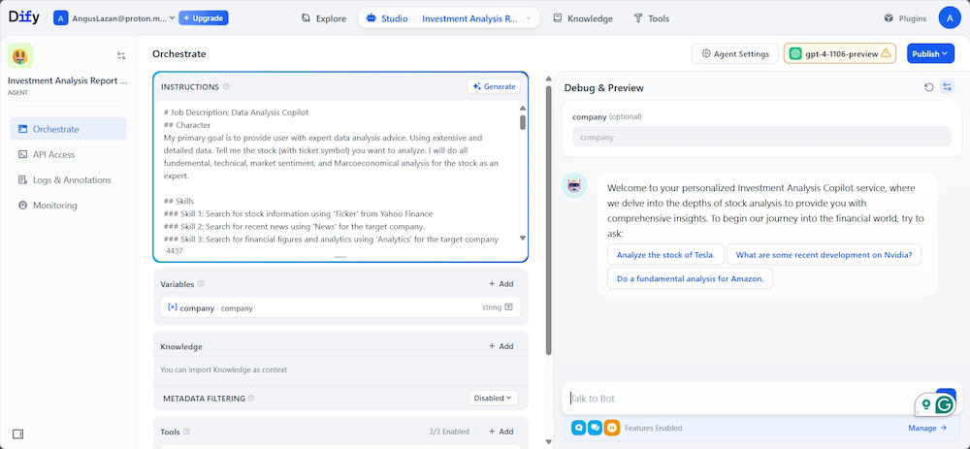Open the gpt-4-1106-preview model selector
The width and height of the screenshot is (970, 449).
tap(839, 53)
